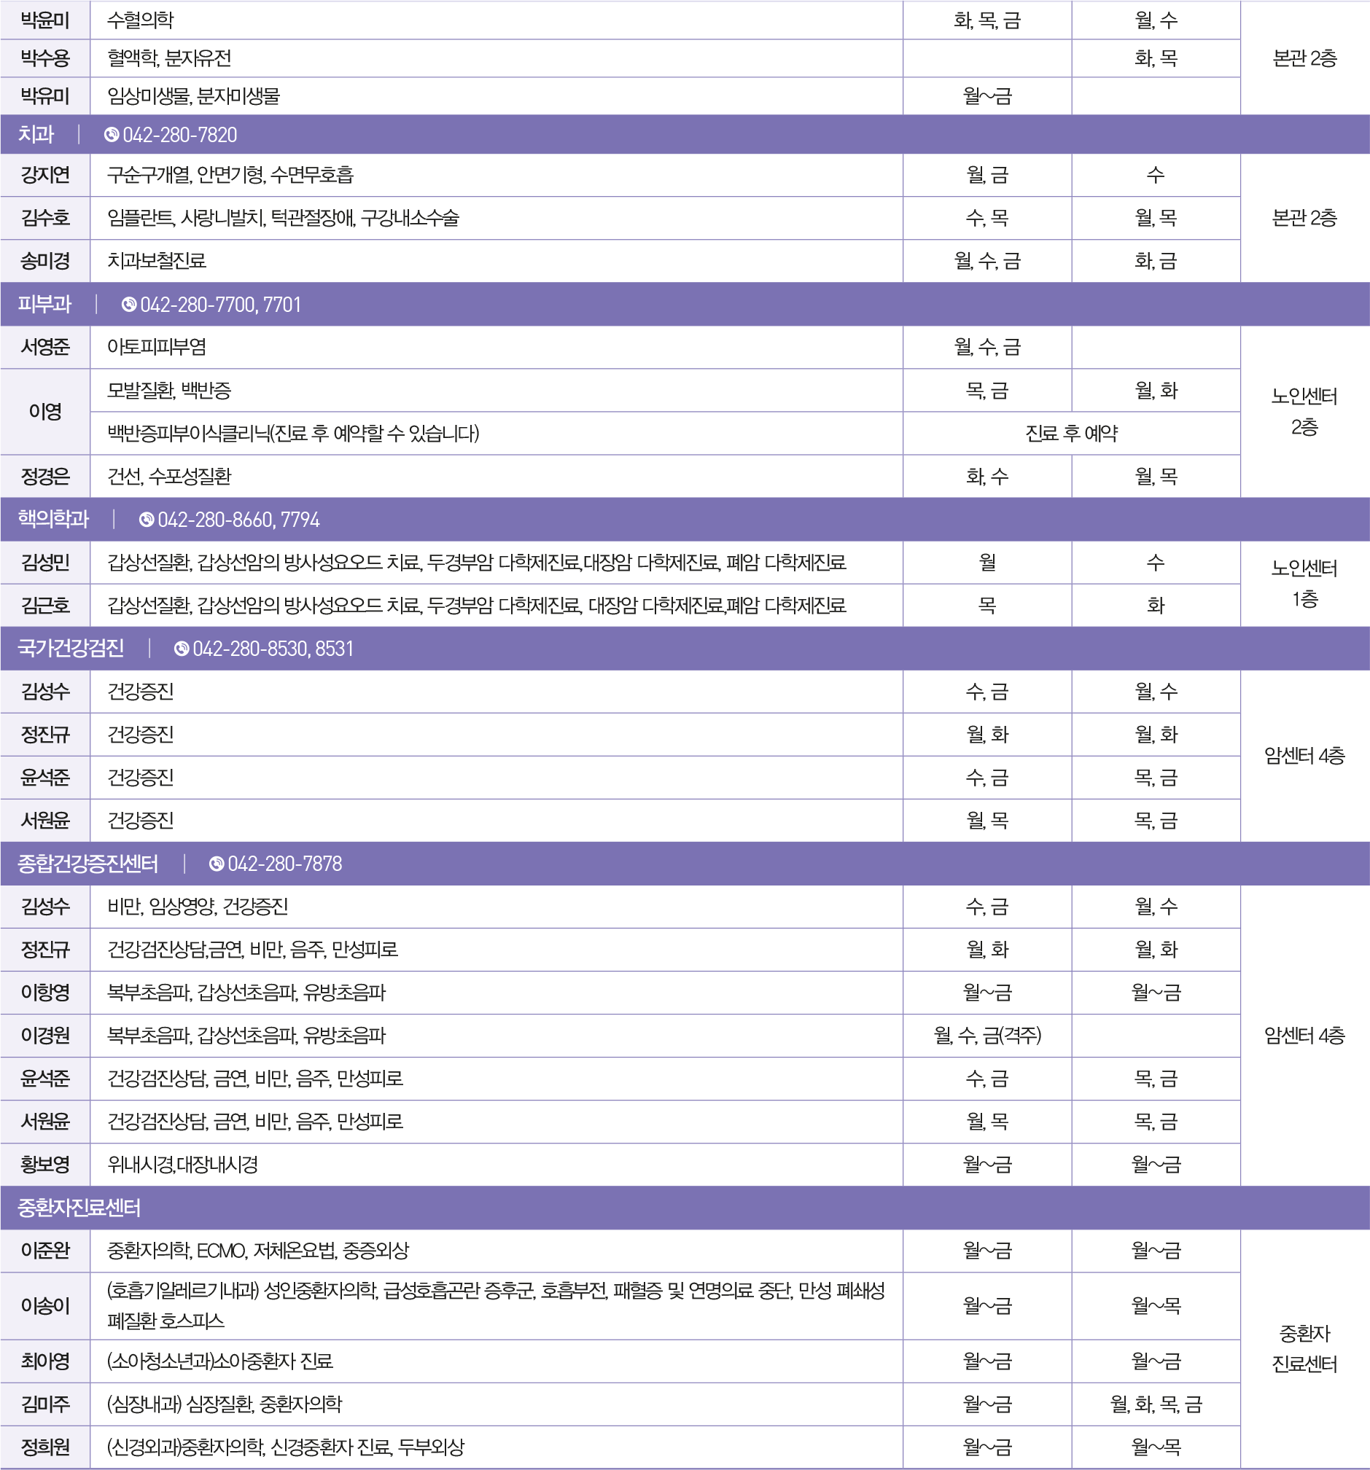Click specialty text 혈액학, 분자유전

pyautogui.click(x=169, y=58)
